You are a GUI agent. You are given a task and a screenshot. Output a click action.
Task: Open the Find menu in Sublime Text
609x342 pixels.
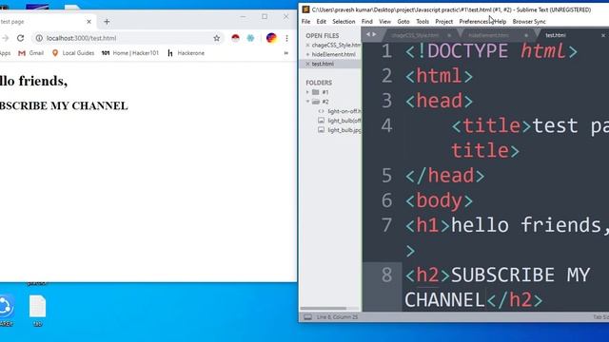367,22
